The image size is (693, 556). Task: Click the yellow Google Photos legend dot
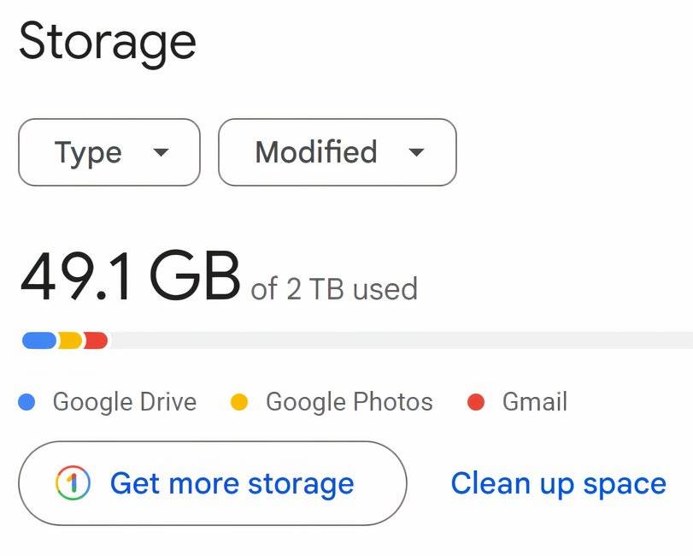(239, 402)
